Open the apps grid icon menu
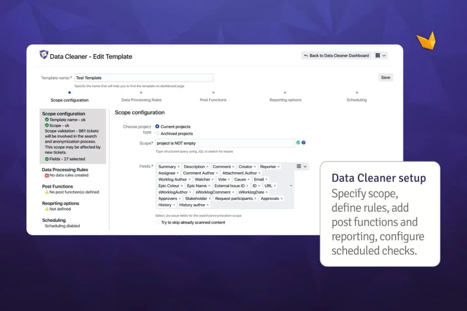 [378, 55]
